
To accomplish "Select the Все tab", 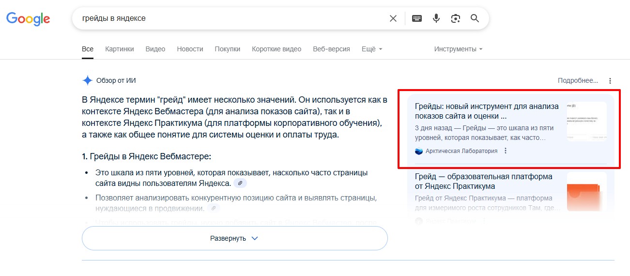I will tap(88, 49).
